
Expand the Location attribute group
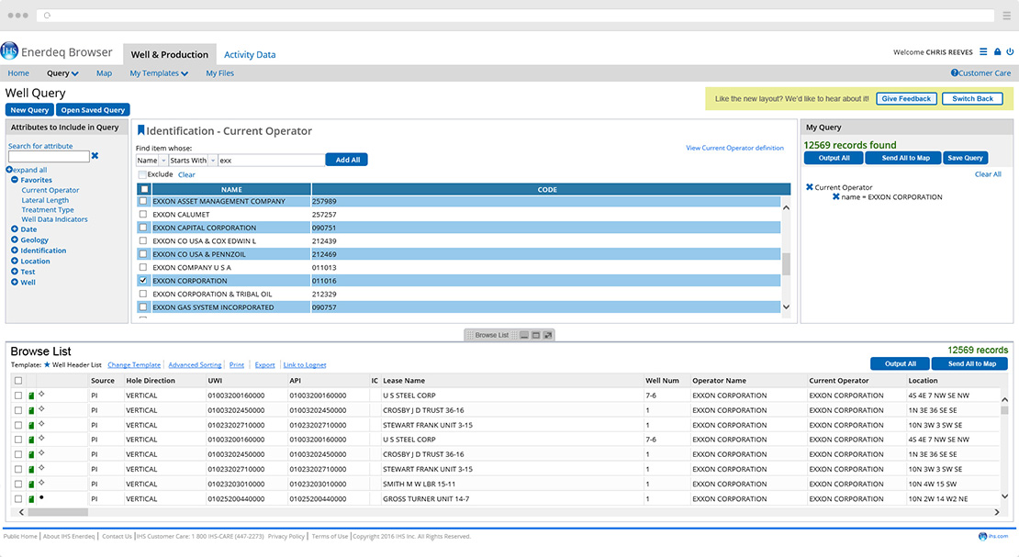point(15,262)
